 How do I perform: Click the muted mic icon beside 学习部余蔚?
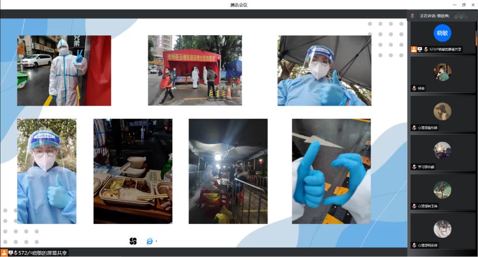(x=414, y=167)
